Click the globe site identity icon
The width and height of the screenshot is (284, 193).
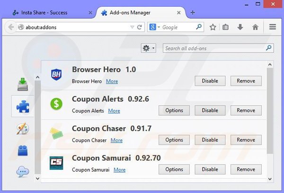(x=21, y=27)
